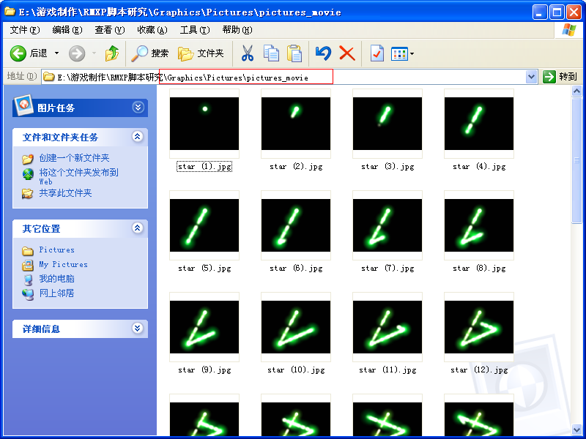Screen dimensions: 586x439
Task: Open the My Pictures link
Action: [63, 264]
